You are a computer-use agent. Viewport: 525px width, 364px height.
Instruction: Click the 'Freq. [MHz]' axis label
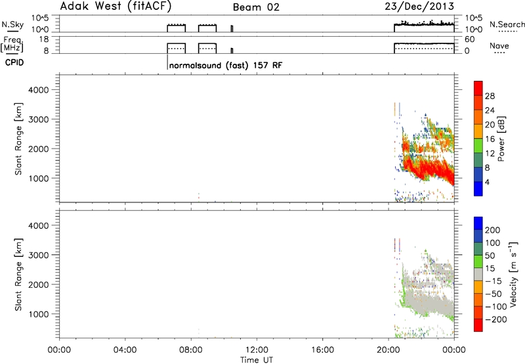click(12, 44)
